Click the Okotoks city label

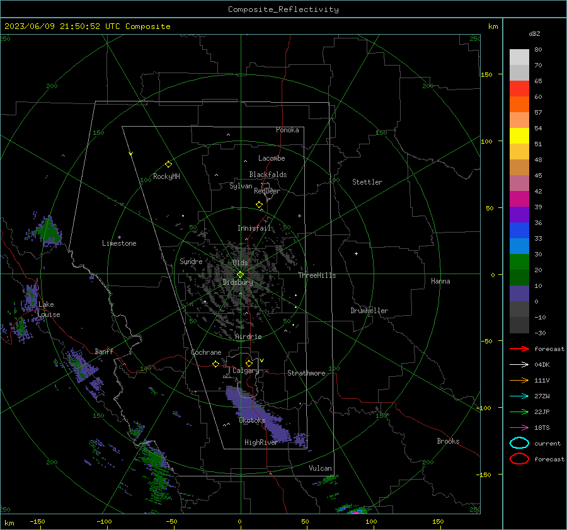pos(252,420)
